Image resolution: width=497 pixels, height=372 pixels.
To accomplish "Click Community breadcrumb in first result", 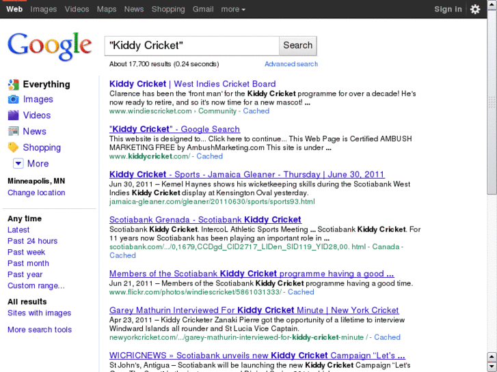I will (x=217, y=111).
